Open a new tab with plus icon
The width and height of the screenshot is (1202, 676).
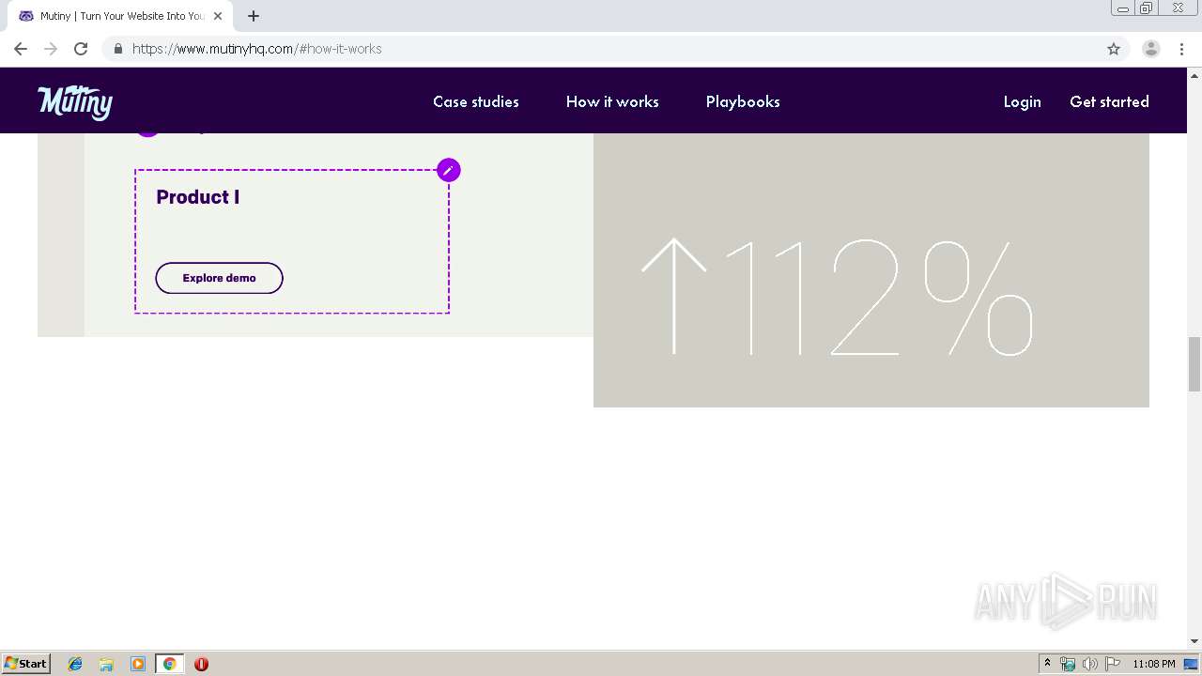[x=254, y=16]
